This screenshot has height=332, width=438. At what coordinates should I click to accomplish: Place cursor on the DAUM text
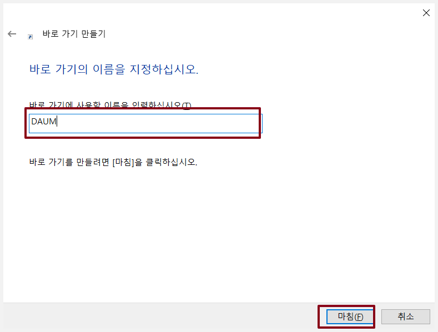(44, 122)
